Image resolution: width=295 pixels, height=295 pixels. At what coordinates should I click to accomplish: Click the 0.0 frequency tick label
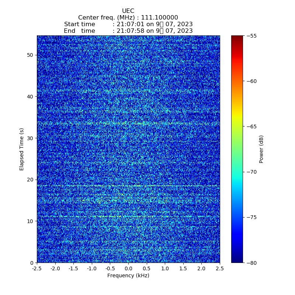[x=128, y=268]
